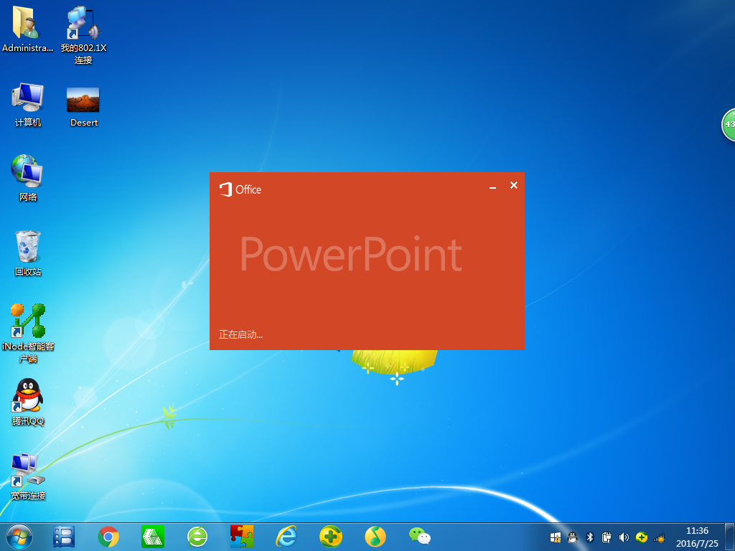Launch the green 360 browser from taskbar

point(197,537)
